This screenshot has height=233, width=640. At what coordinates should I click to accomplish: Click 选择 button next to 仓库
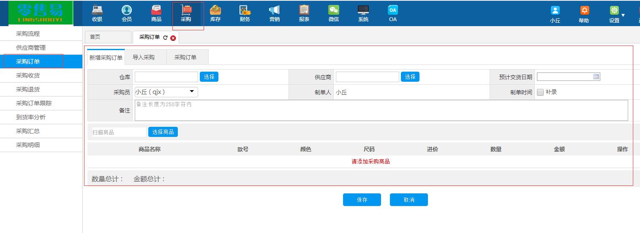[x=209, y=77]
